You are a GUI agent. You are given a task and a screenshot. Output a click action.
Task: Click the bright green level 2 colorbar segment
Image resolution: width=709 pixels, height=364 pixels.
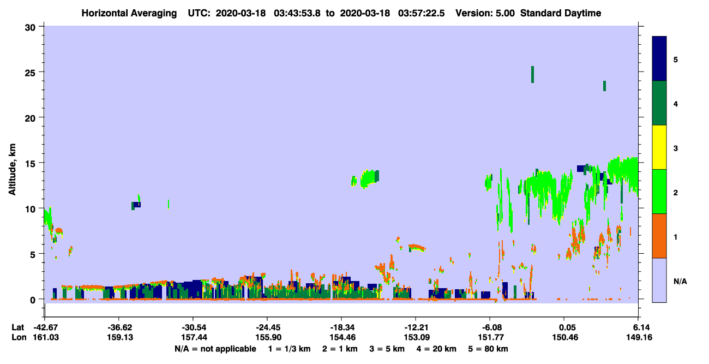[659, 192]
